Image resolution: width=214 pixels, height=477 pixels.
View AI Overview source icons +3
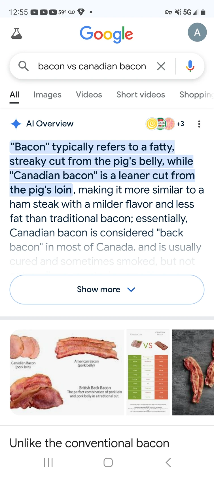click(165, 124)
